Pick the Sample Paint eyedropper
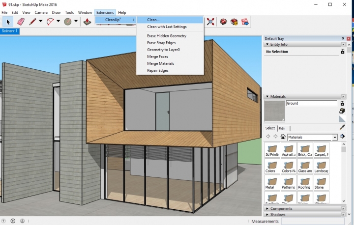The width and height of the screenshot is (354, 225). coord(342,127)
